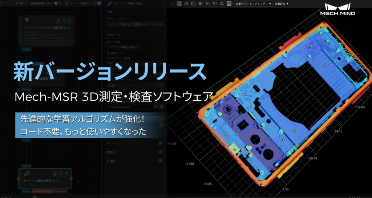Image resolution: width=372 pixels, height=198 pixels.
Task: Open the サーフェスデータ input dropdown
Action: pyautogui.click(x=135, y=24)
